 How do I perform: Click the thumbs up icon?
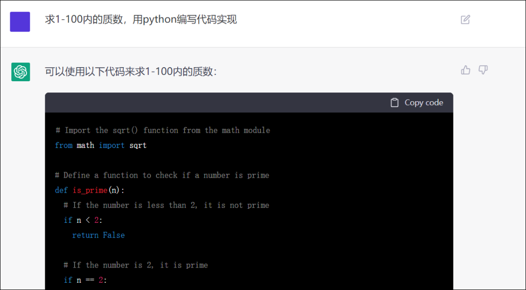pos(466,70)
